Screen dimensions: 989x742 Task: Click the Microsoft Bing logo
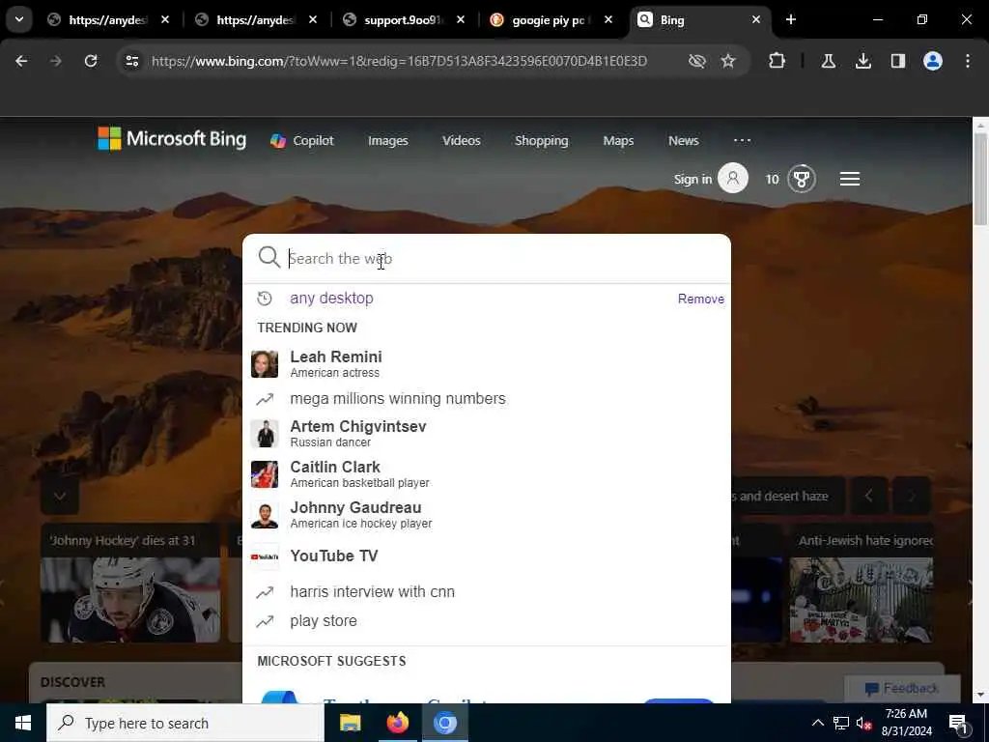point(172,139)
